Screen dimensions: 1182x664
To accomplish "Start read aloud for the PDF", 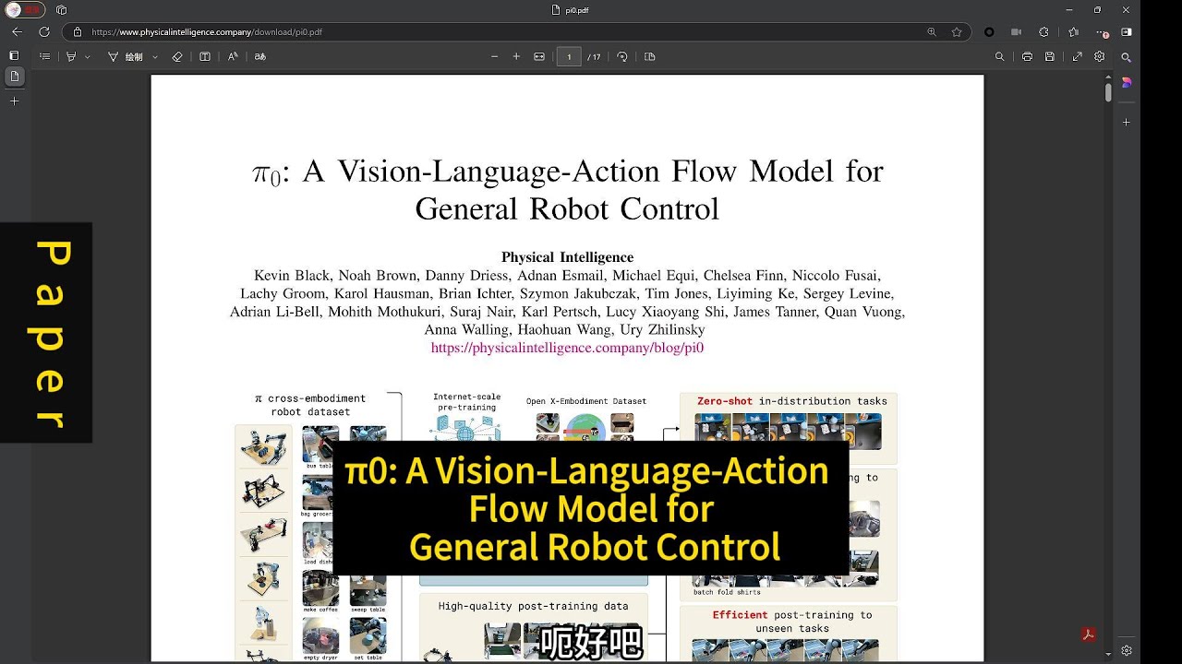I will pyautogui.click(x=233, y=56).
